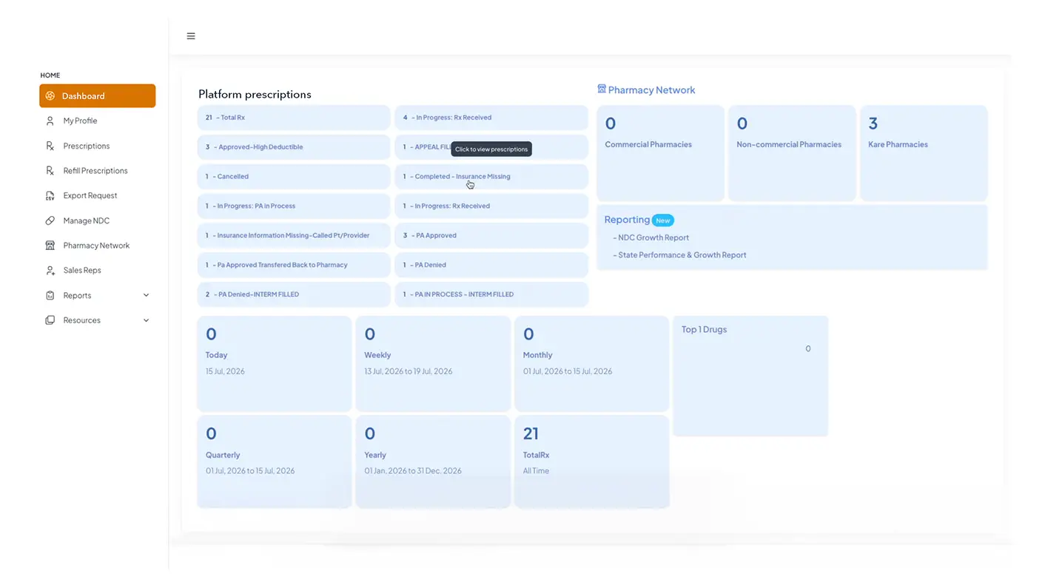Open In Progress: PA in Process tile

[294, 206]
